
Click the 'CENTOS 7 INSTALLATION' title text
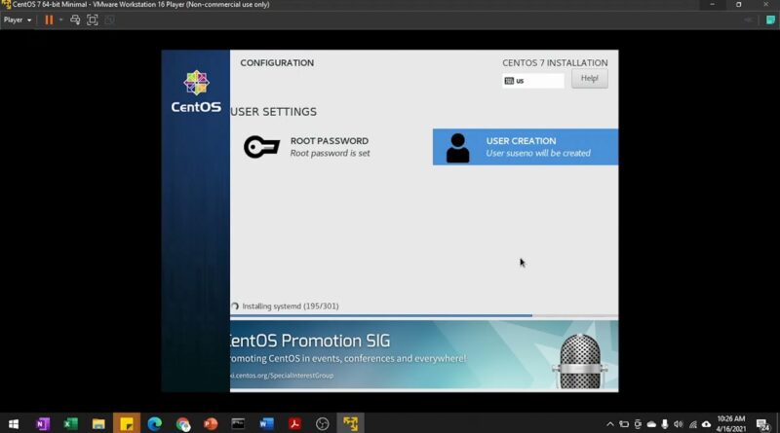555,63
